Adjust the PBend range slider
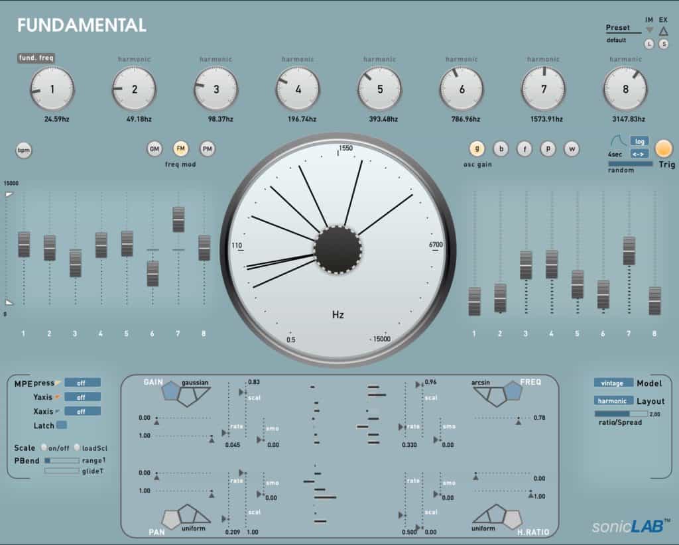 coord(62,461)
